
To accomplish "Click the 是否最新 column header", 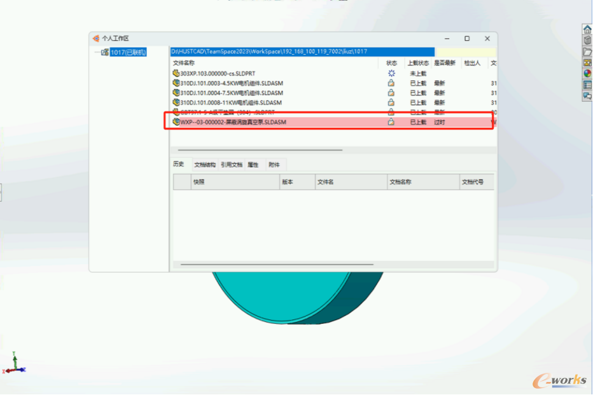I will 445,63.
